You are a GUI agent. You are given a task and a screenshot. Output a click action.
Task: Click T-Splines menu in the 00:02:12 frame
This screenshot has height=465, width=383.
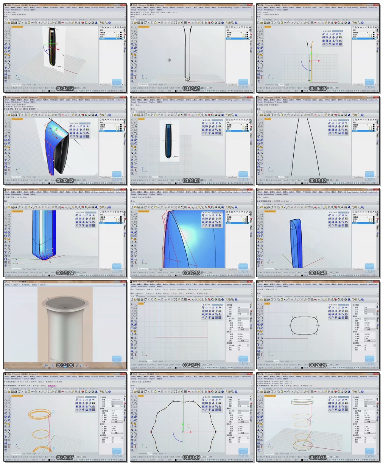(x=26, y=10)
